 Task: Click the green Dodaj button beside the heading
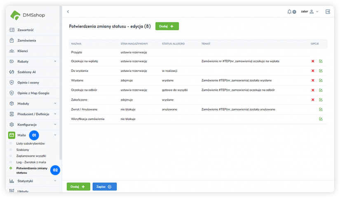(x=167, y=26)
